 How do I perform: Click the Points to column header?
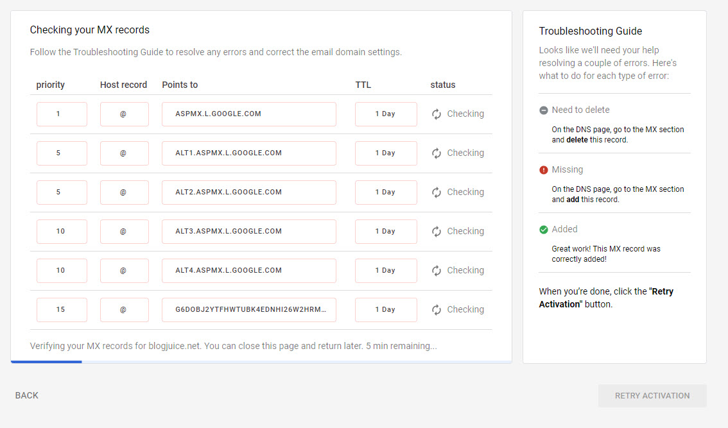180,85
